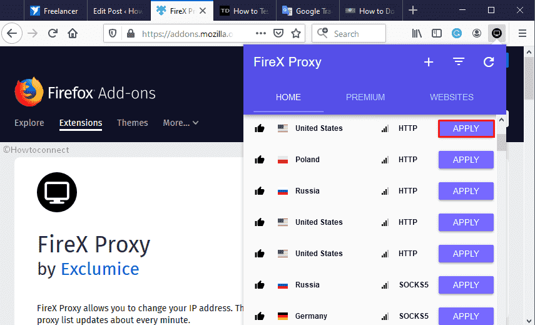This screenshot has width=535, height=325.
Task: Go to the browser Home page
Action: point(73,33)
